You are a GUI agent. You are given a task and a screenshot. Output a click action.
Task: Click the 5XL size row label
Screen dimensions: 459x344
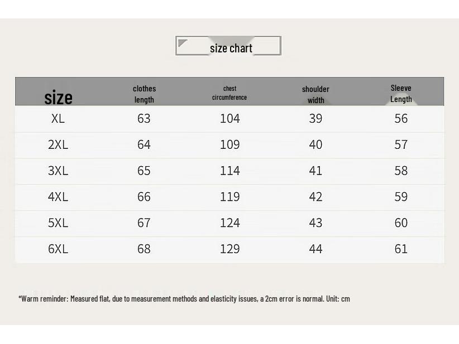(x=58, y=222)
